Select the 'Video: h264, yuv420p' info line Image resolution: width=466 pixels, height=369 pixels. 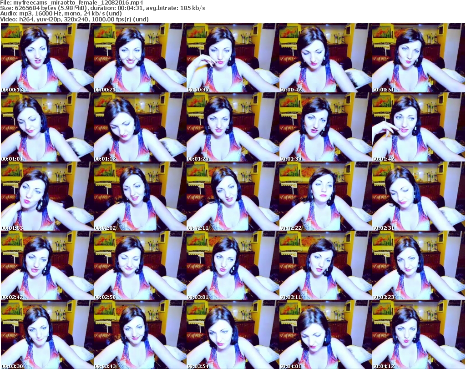click(74, 19)
